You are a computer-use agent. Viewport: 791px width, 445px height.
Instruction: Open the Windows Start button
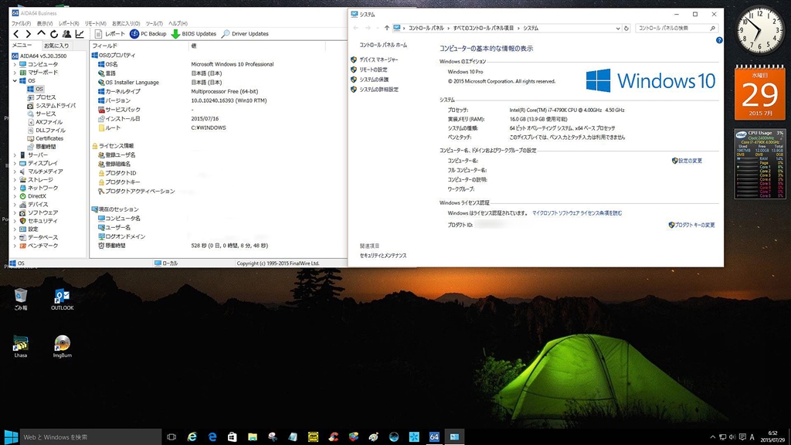tap(10, 437)
